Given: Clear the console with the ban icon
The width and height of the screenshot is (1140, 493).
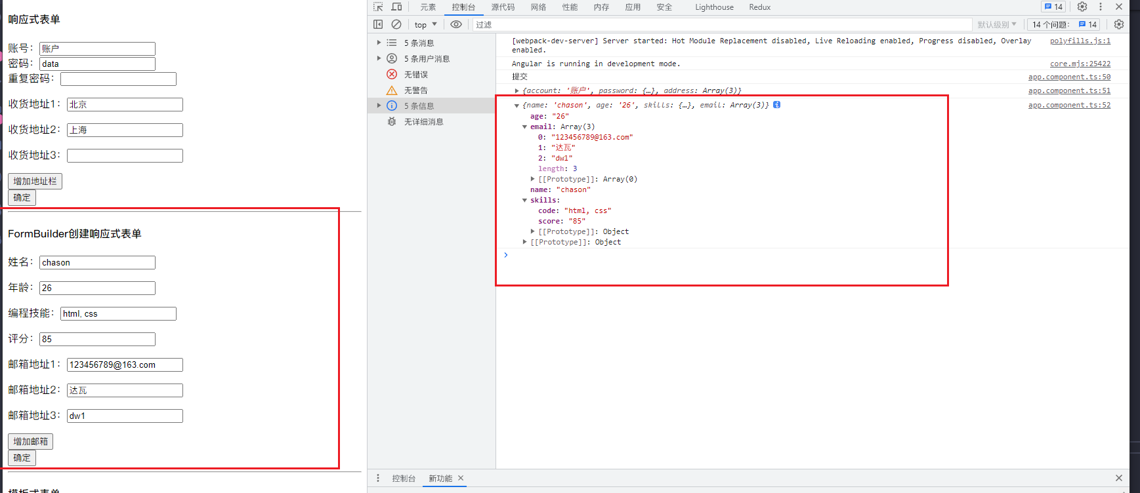Looking at the screenshot, I should tap(396, 24).
